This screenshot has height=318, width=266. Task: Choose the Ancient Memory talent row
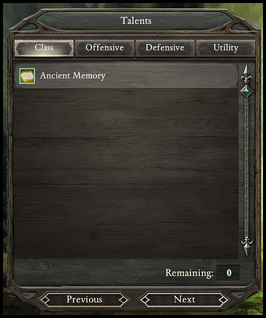click(x=126, y=76)
